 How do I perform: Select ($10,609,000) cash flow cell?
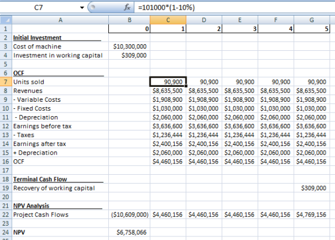tap(129, 214)
